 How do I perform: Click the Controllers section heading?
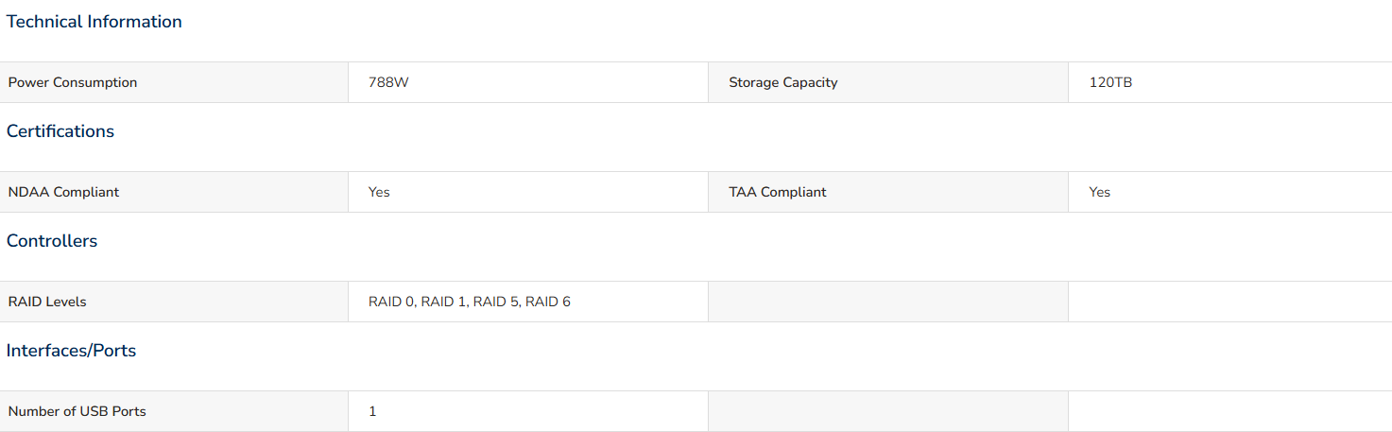52,241
